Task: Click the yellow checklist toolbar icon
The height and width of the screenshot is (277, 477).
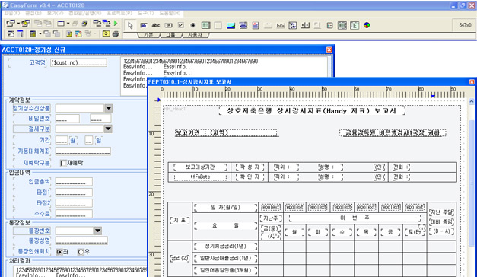Action: pos(106,33)
